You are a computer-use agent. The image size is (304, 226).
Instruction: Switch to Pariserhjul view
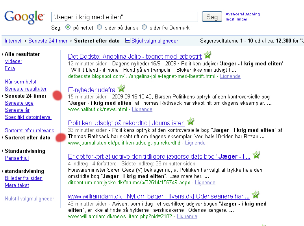17,158
